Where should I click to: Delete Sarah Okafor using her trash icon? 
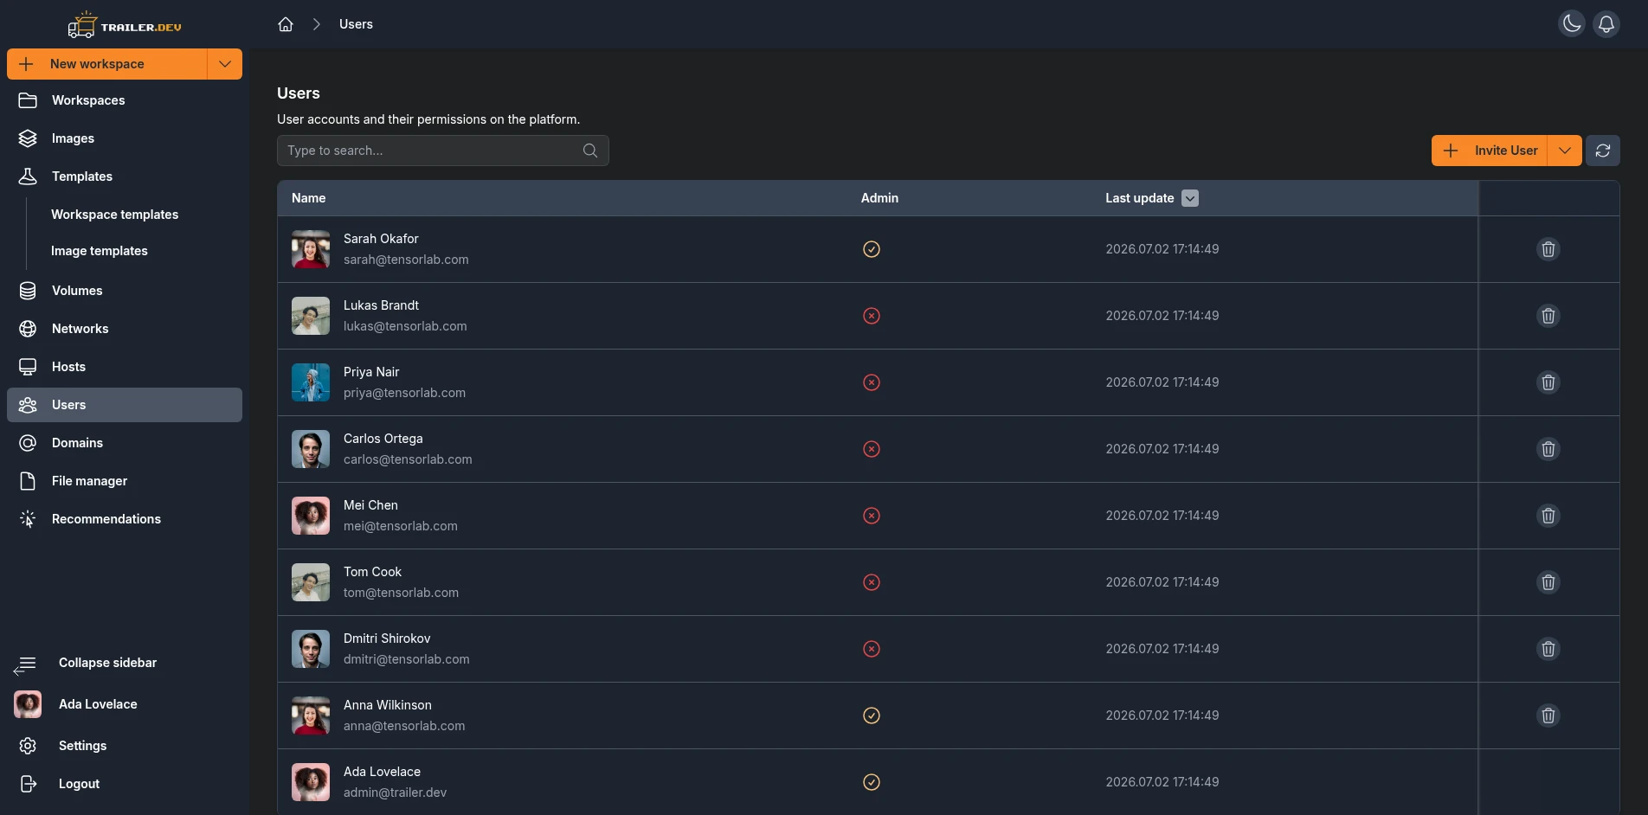click(1548, 249)
